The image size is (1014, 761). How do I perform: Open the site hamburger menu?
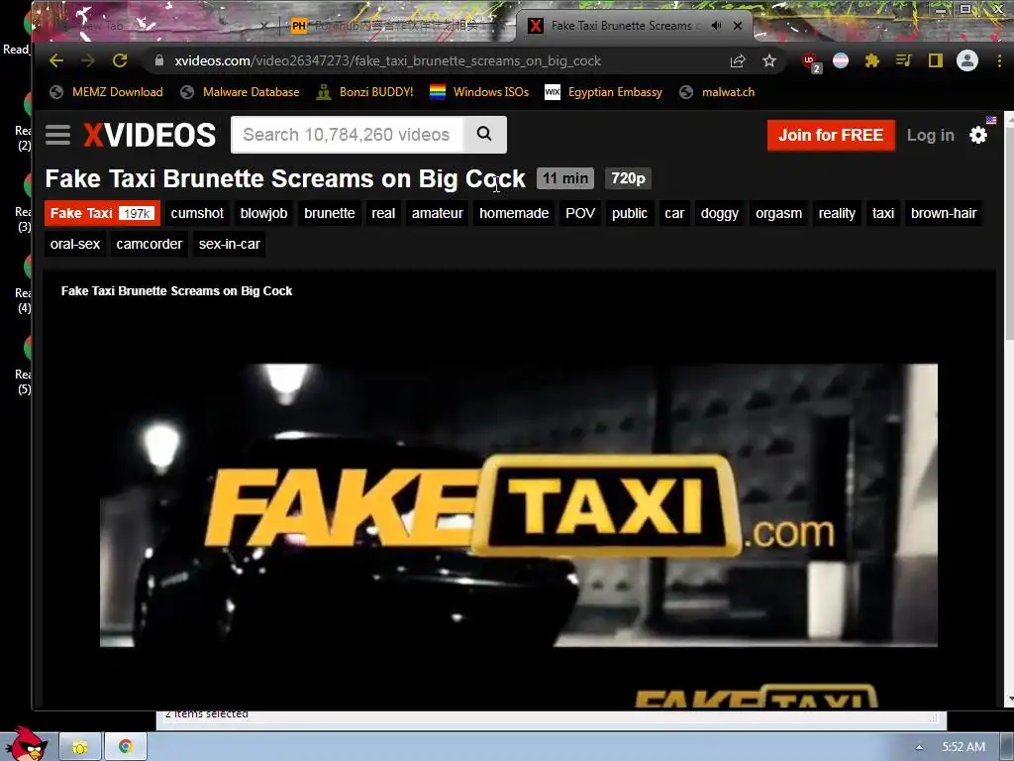click(57, 135)
